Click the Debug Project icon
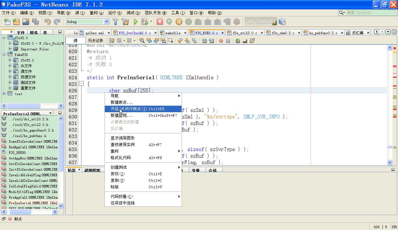The height and width of the screenshot is (230, 398). pos(145,22)
